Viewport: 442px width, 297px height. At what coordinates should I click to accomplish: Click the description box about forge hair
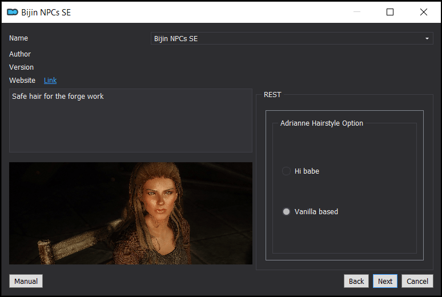tap(131, 121)
